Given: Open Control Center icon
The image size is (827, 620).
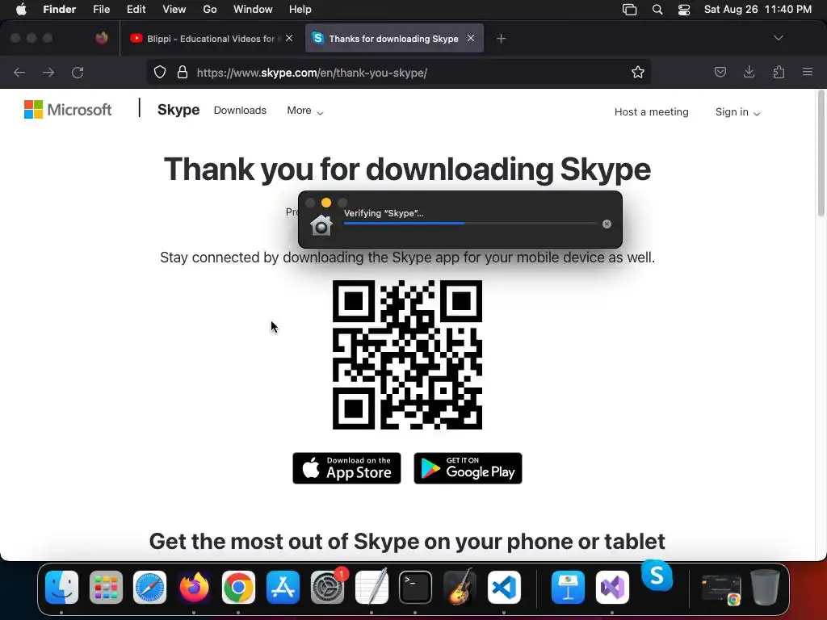Looking at the screenshot, I should pyautogui.click(x=684, y=10).
